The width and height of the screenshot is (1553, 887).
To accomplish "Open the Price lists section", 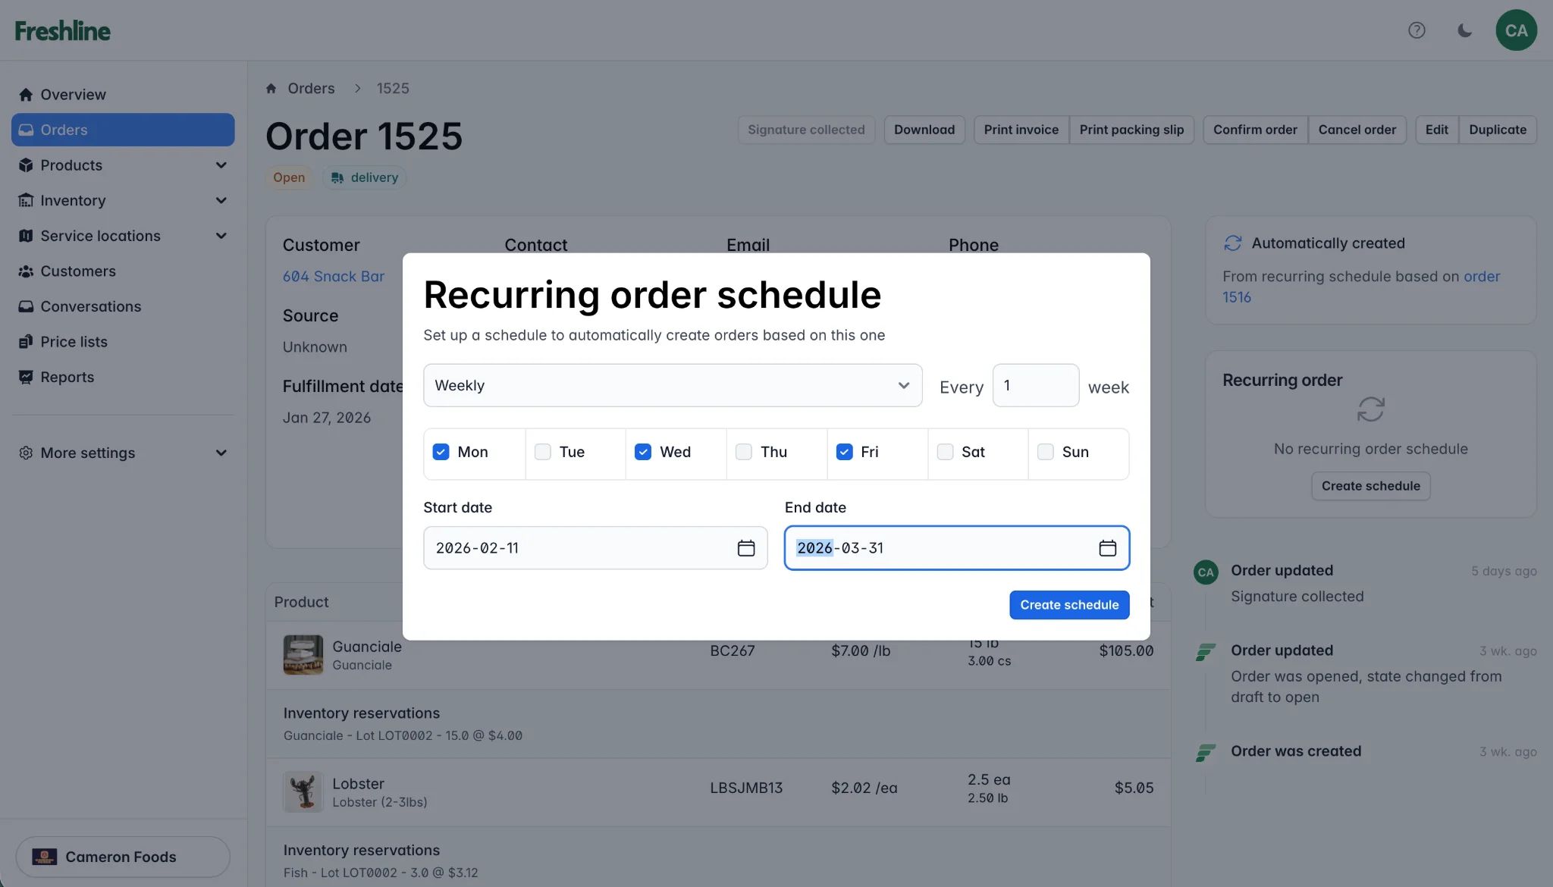I will click(x=74, y=341).
